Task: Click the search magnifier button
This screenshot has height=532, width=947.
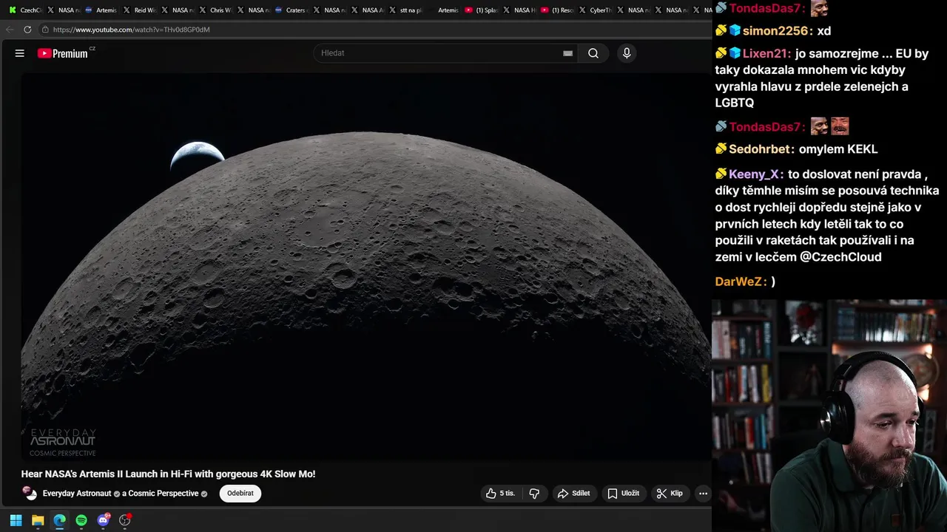Action: (x=593, y=53)
